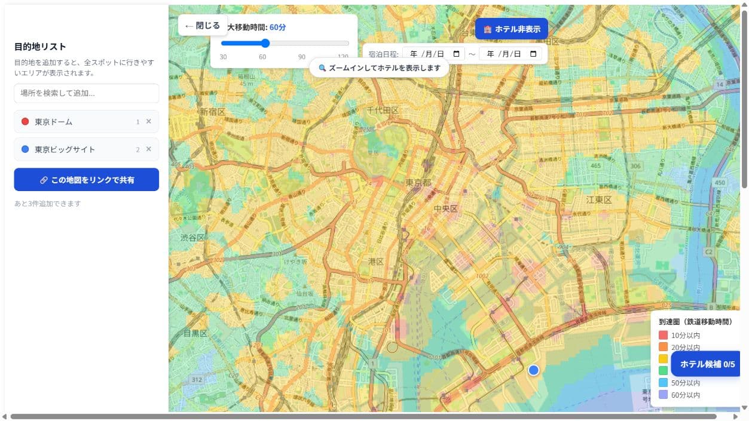Click the あと3件追加できます note
Screen dimensions: 749x421
click(47, 204)
